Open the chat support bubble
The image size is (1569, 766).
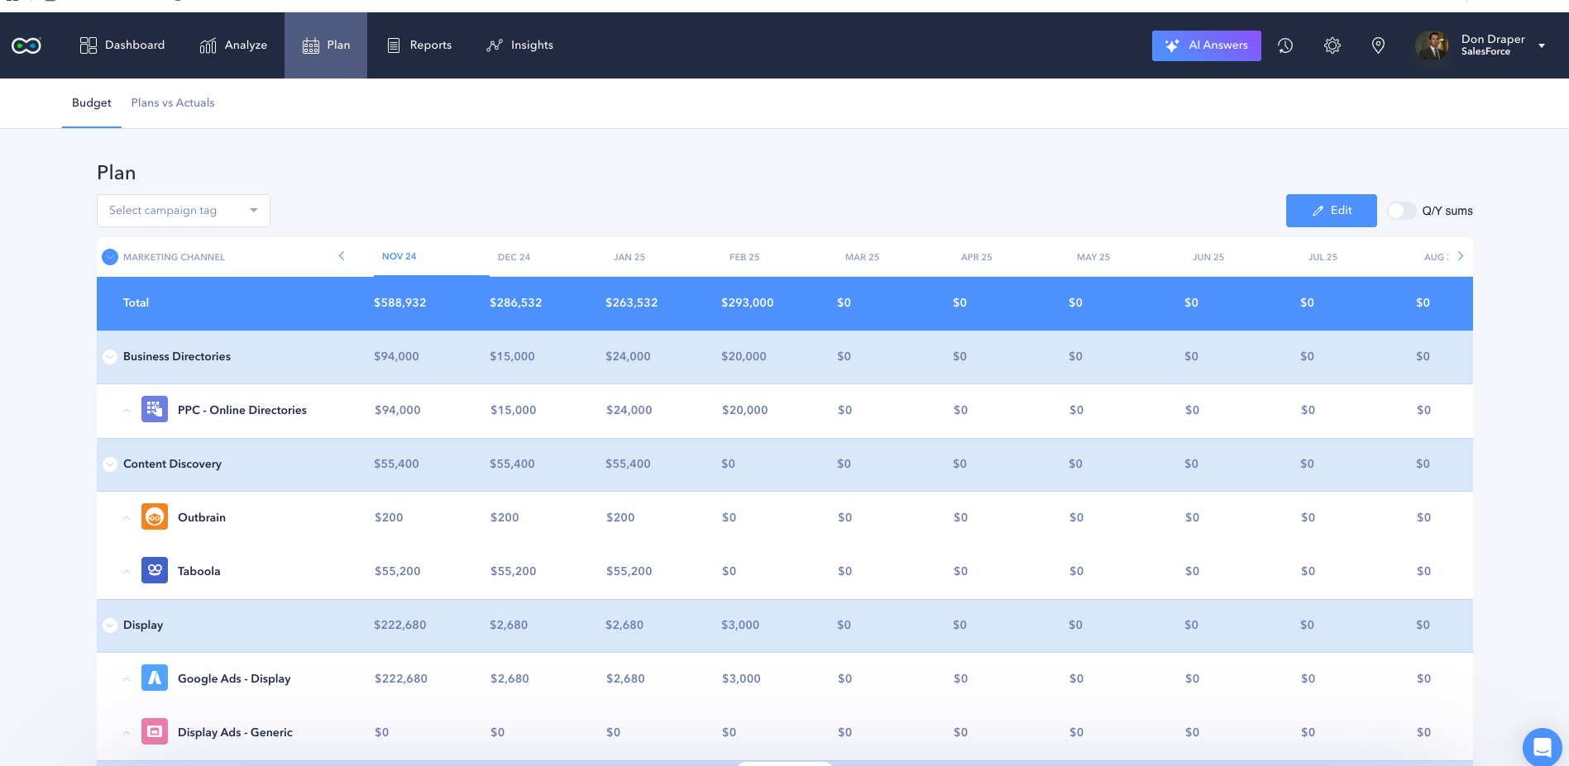1542,747
